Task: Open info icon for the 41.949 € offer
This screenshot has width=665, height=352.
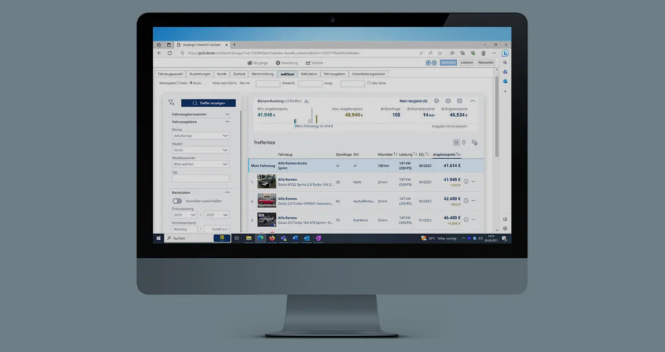Action: tap(466, 181)
